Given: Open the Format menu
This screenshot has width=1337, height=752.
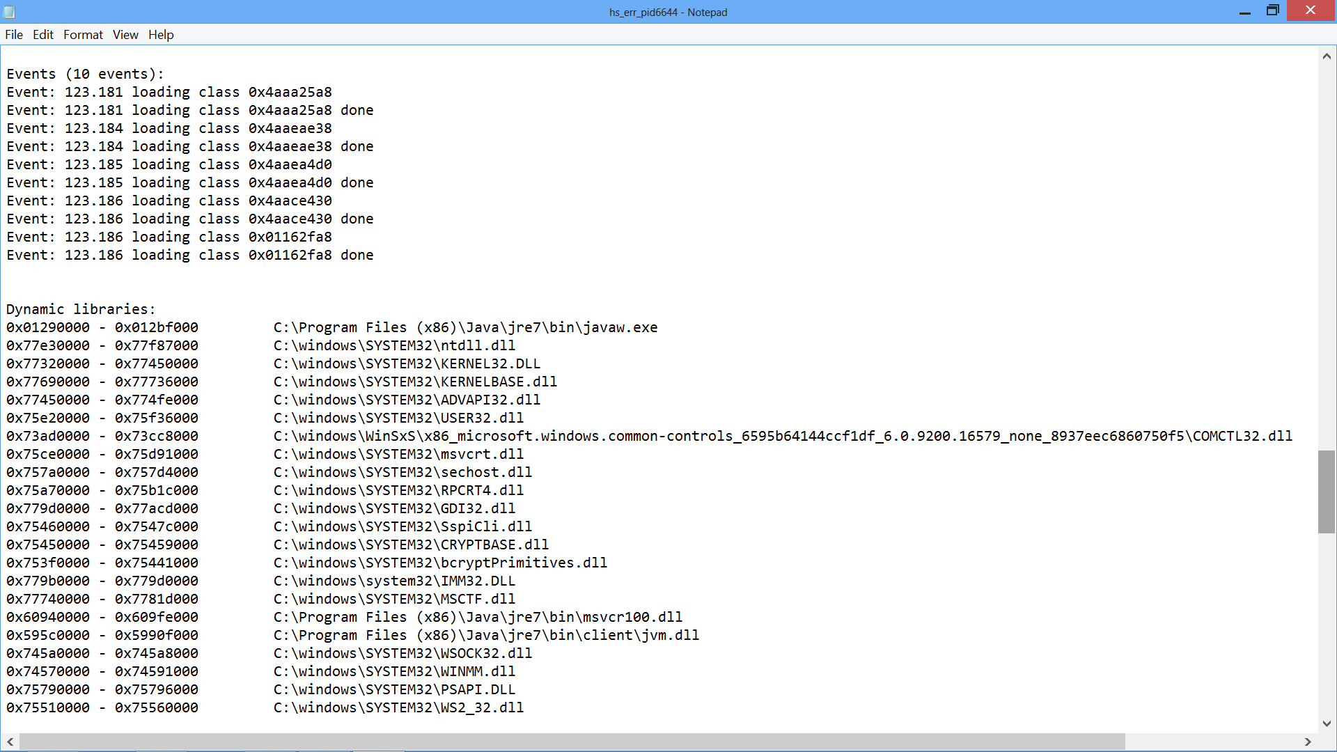Looking at the screenshot, I should pyautogui.click(x=83, y=35).
